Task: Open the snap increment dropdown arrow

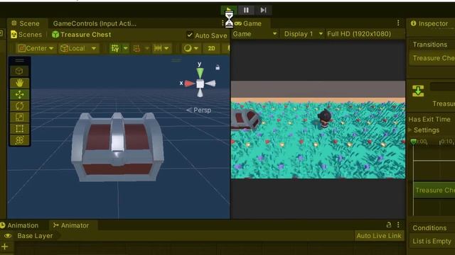Action: pyautogui.click(x=166, y=48)
